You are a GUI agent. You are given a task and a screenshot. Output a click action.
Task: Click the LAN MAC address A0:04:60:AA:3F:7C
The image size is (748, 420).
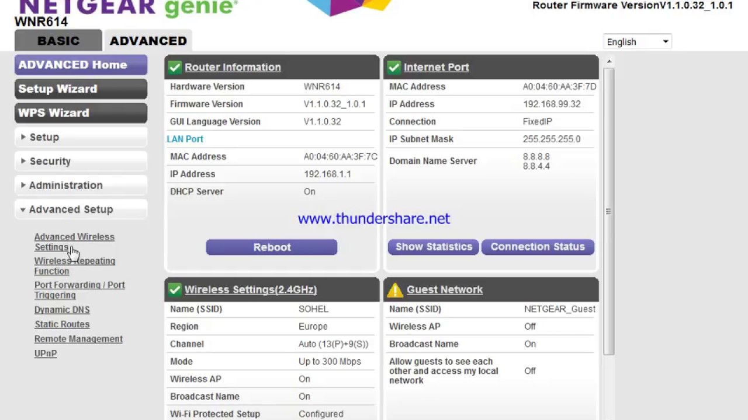pos(340,156)
